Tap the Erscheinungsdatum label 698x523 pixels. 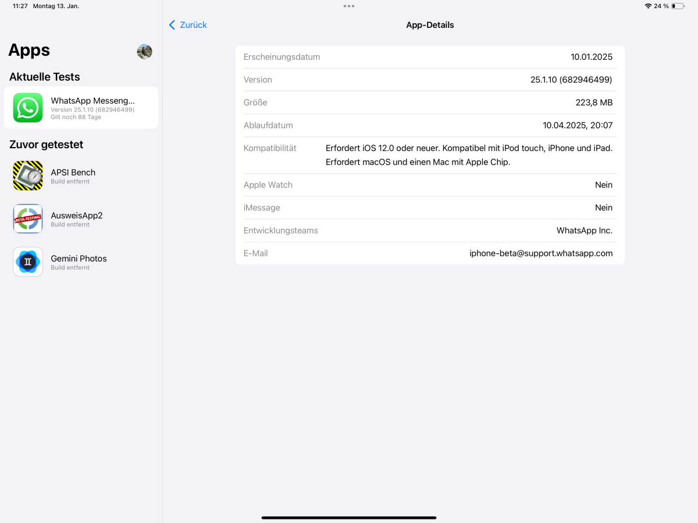point(282,57)
